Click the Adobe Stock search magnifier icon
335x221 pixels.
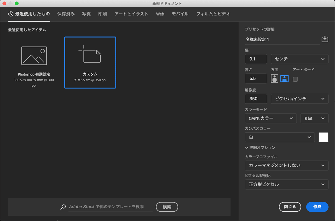[63, 207]
